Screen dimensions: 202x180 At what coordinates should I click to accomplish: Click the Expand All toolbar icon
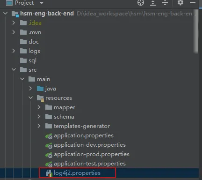[153, 3]
